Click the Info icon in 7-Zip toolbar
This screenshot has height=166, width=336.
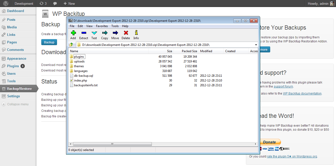point(136,33)
